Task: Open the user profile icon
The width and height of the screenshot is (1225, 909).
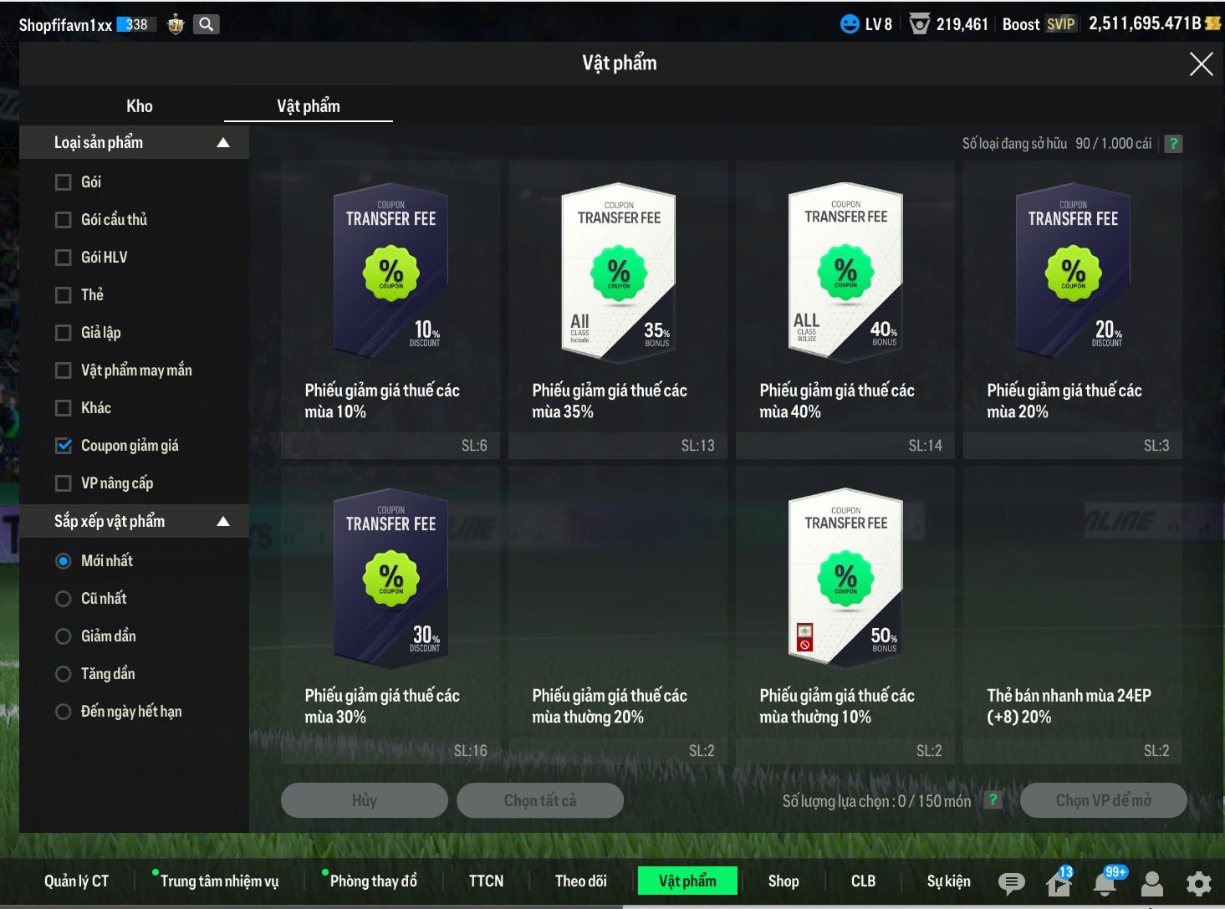Action: pos(1152,882)
